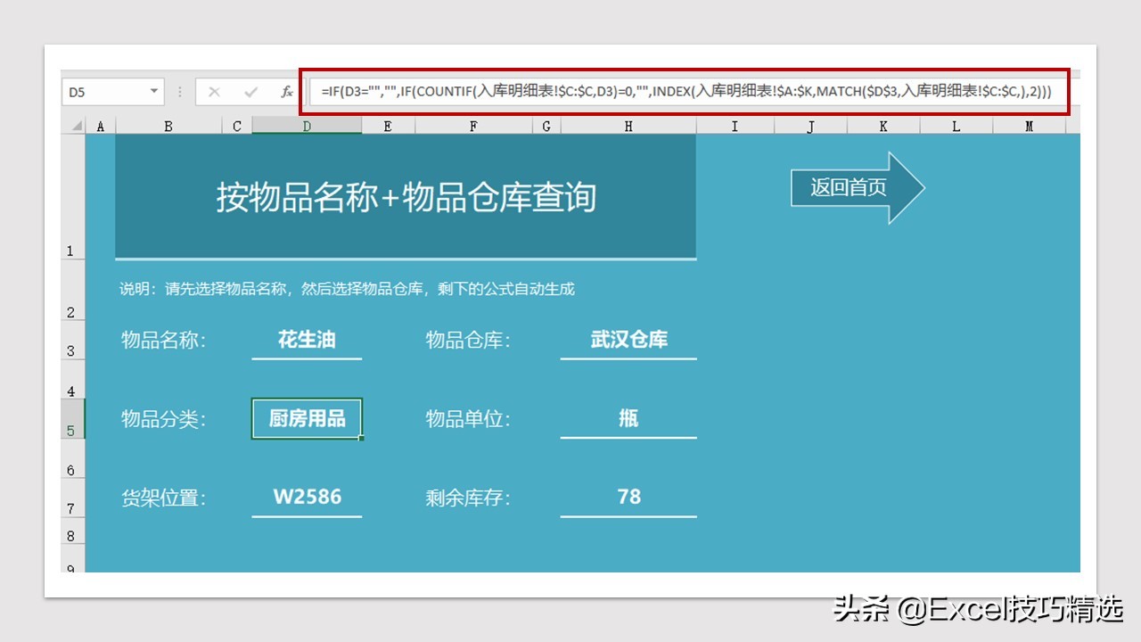
Task: Select the cell showing W2586
Action: [x=307, y=497]
